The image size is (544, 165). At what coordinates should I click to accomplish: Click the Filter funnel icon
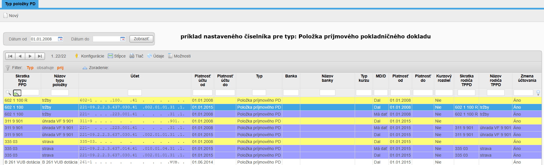point(8,68)
